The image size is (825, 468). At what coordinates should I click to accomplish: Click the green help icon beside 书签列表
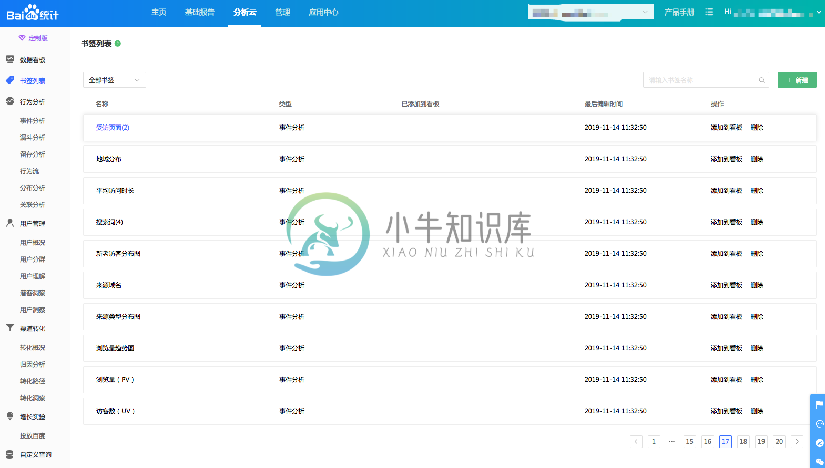[118, 44]
